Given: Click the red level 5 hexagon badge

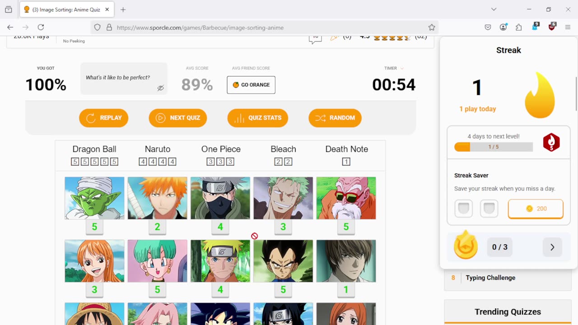Looking at the screenshot, I should click(x=551, y=143).
